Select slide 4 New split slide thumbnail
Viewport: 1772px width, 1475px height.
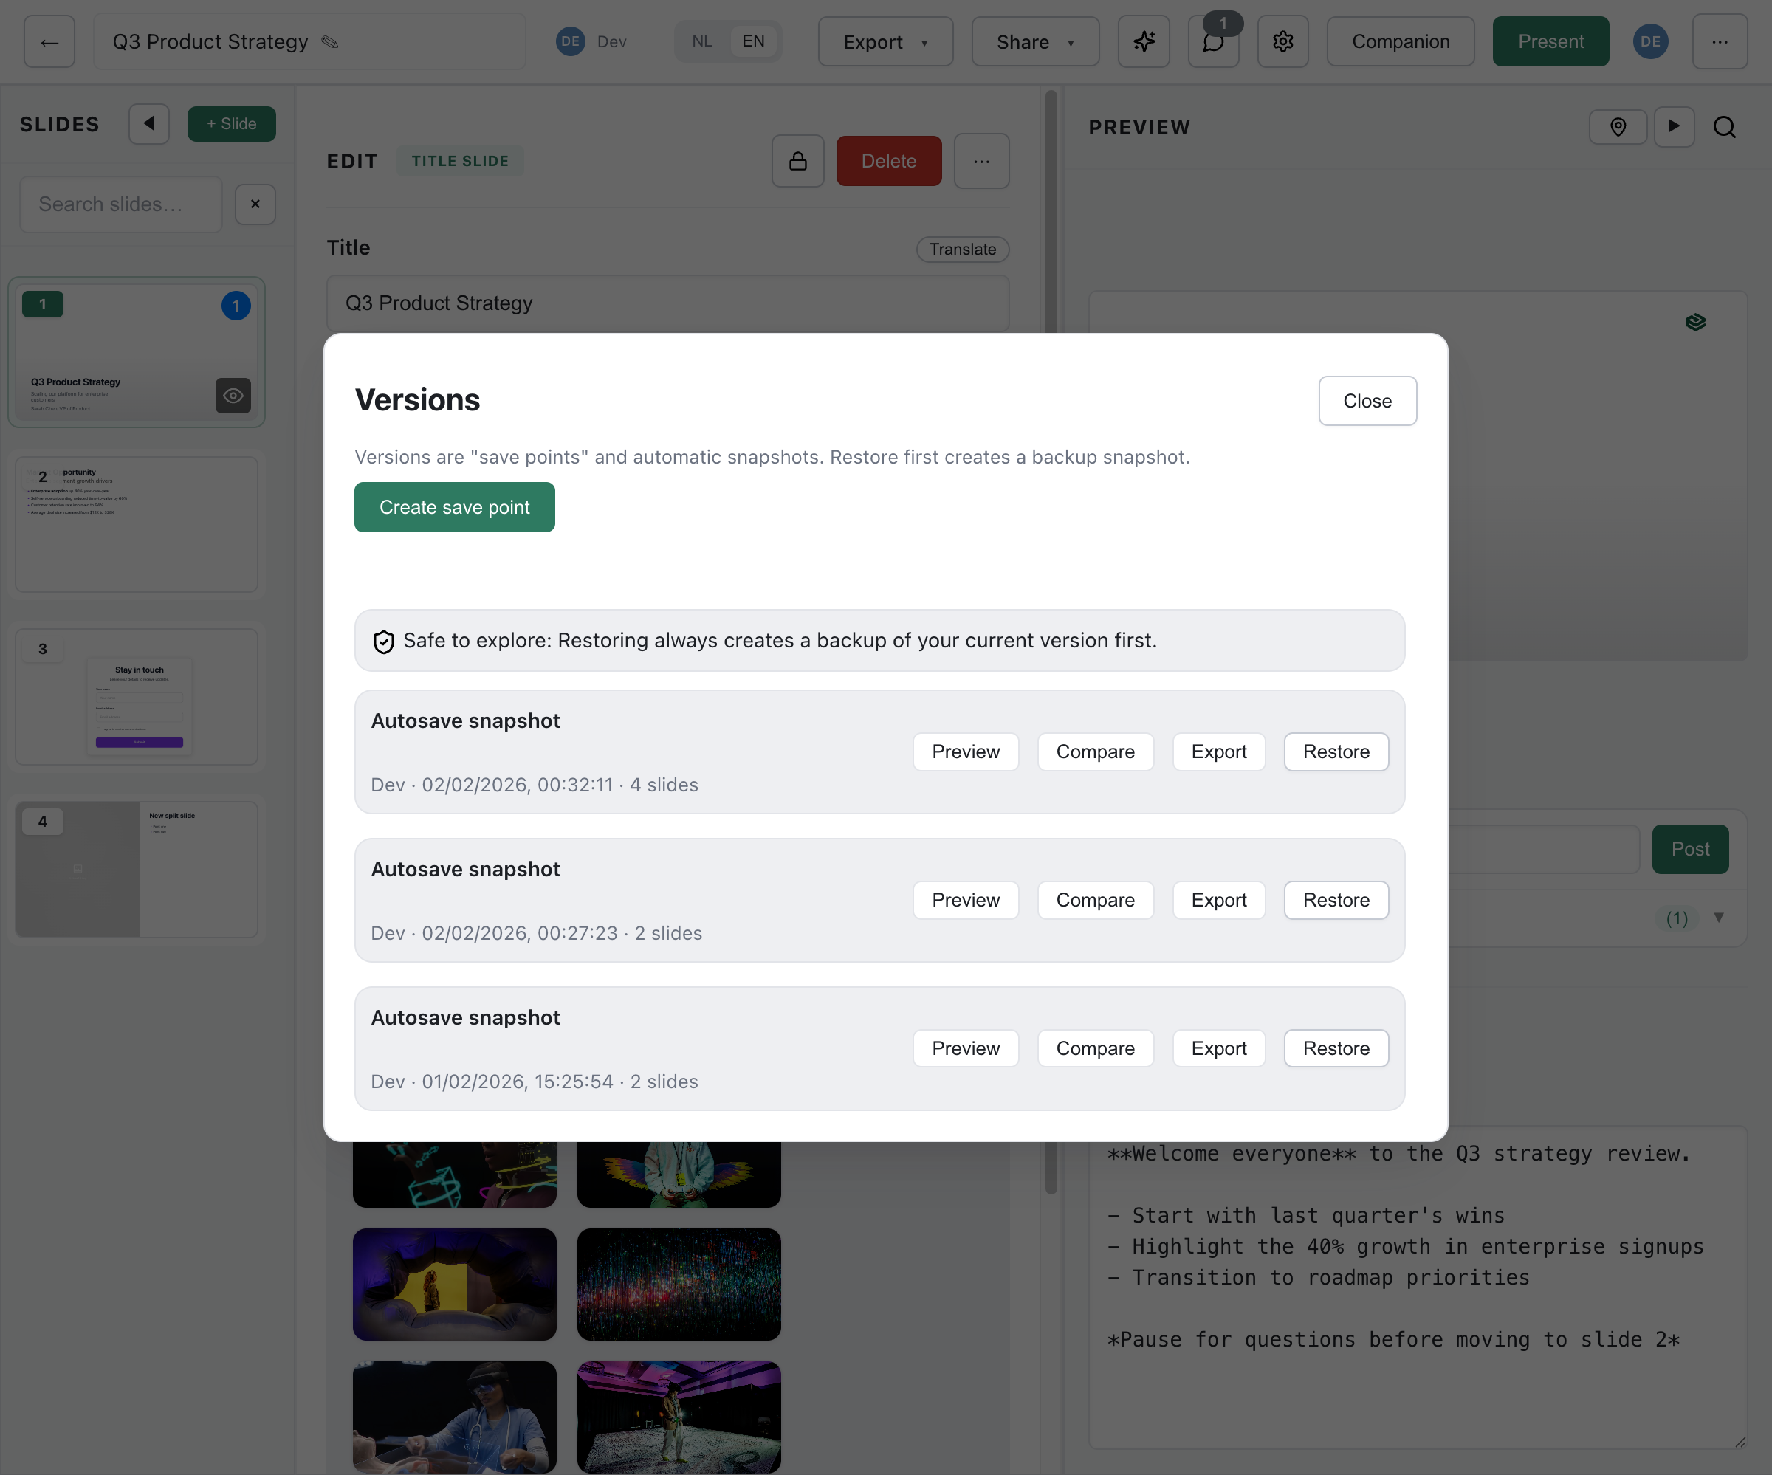(x=137, y=869)
